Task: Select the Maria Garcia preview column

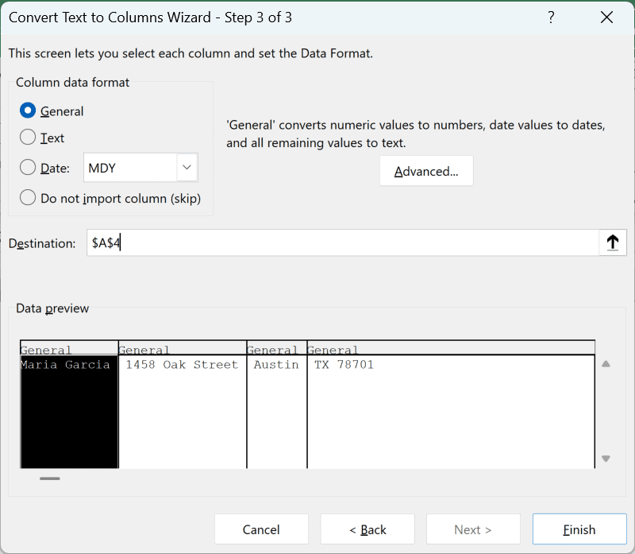Action: [x=69, y=412]
